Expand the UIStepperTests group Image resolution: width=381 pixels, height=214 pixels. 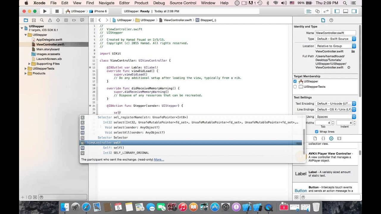tap(26, 69)
